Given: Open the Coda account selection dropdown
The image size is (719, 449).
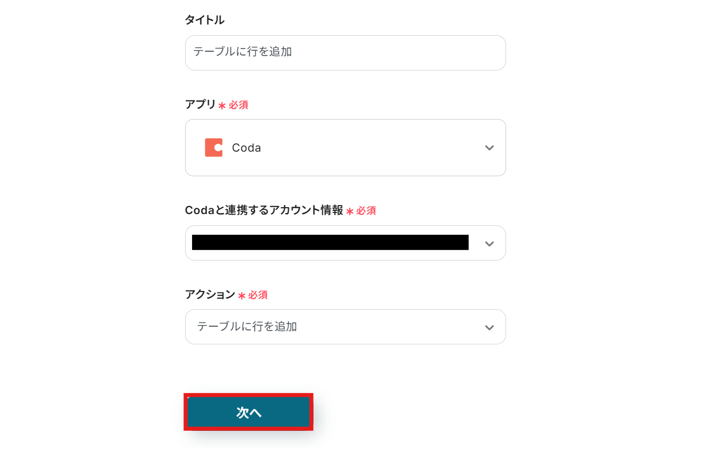Looking at the screenshot, I should 345,243.
